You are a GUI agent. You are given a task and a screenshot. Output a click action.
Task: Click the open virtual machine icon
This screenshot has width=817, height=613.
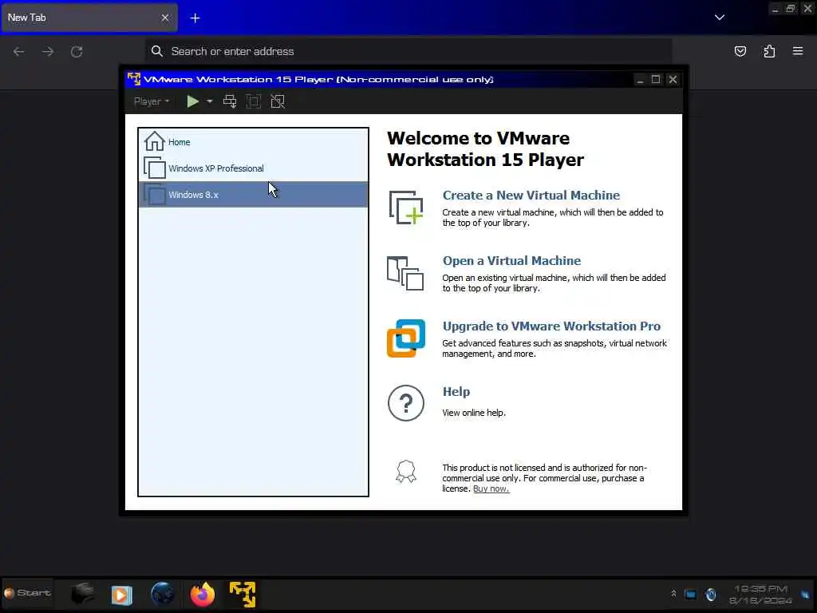405,273
